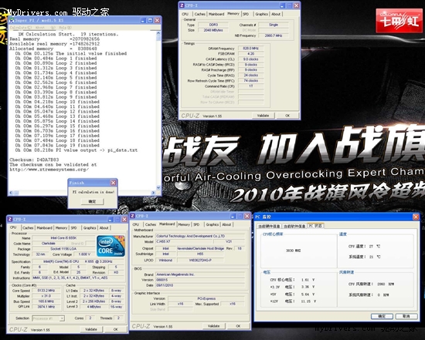Screen dimensions: 425x340
Task: Select Mainboard tab in middle CPU-Z window
Action: 167,224
